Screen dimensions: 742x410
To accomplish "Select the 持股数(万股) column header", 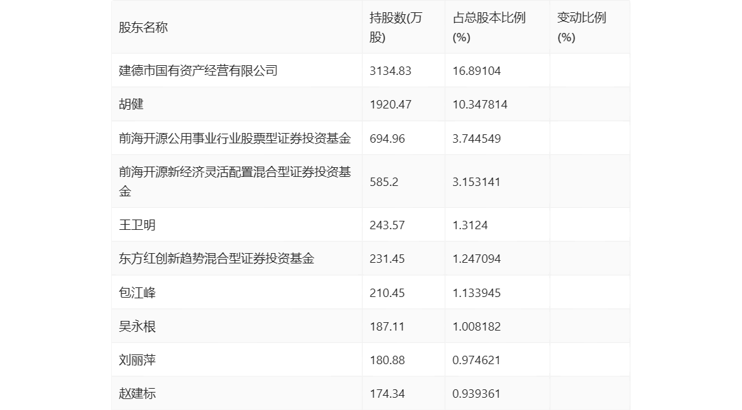I will pyautogui.click(x=396, y=27).
